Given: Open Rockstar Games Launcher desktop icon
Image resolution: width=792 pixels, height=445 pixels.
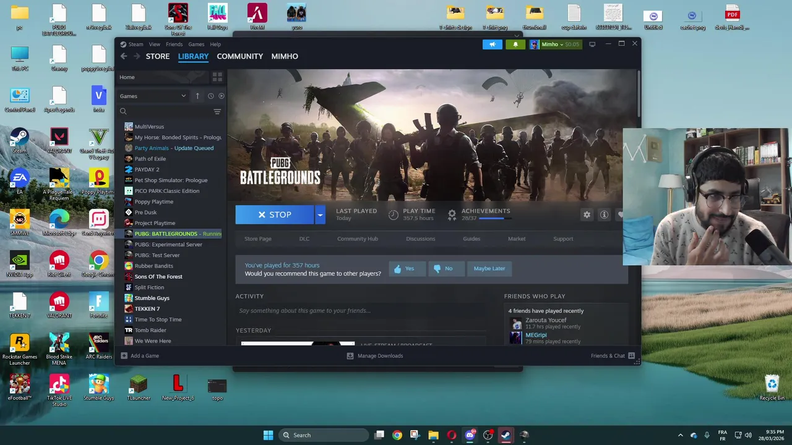Looking at the screenshot, I should point(20,349).
